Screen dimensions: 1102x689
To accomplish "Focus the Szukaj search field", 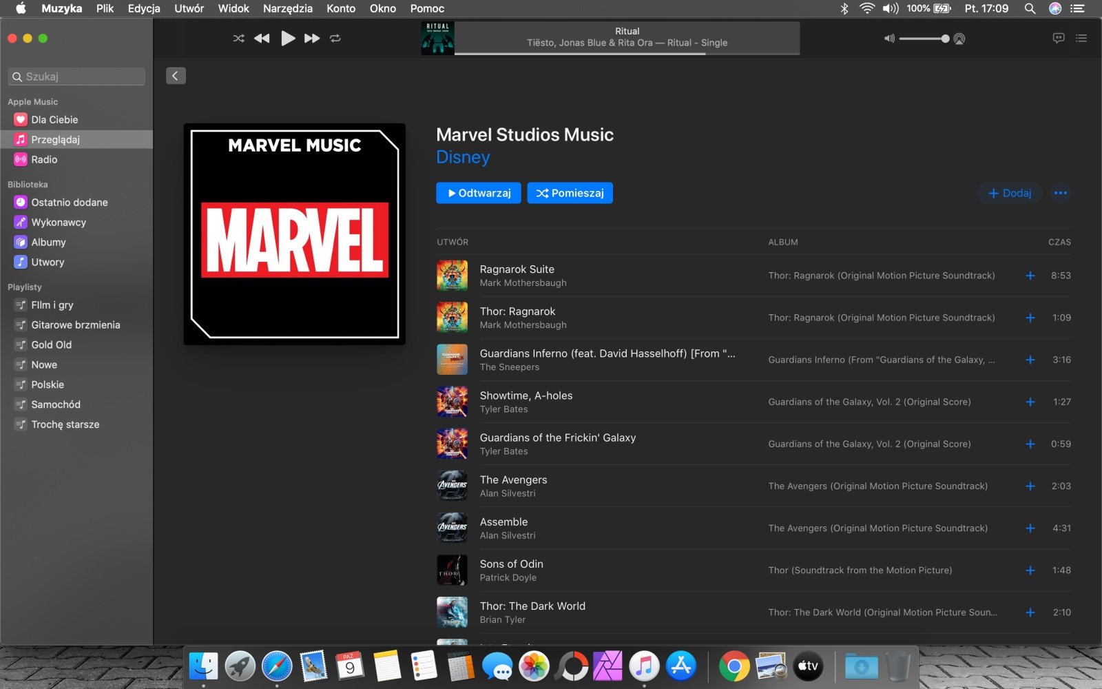I will 76,76.
